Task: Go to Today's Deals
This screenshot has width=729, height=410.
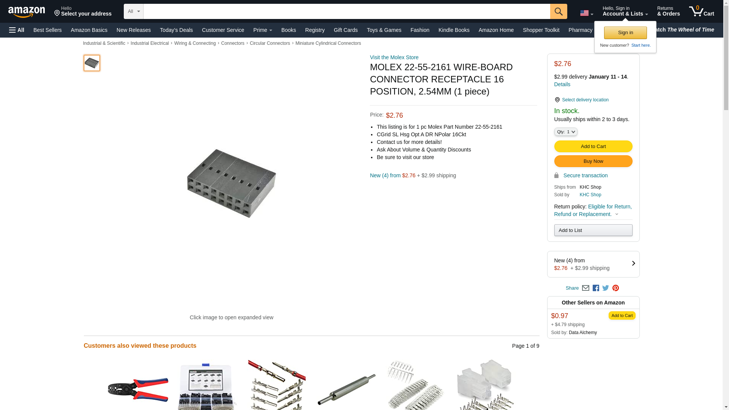Action: 176,30
